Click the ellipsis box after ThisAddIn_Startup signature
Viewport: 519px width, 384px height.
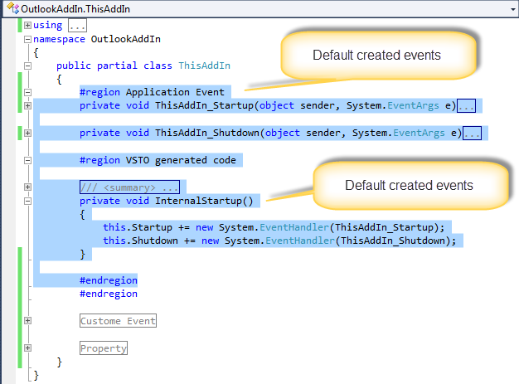[x=466, y=106]
